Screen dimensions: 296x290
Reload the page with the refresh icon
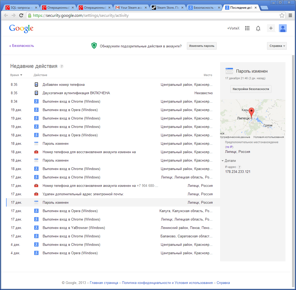[21, 16]
